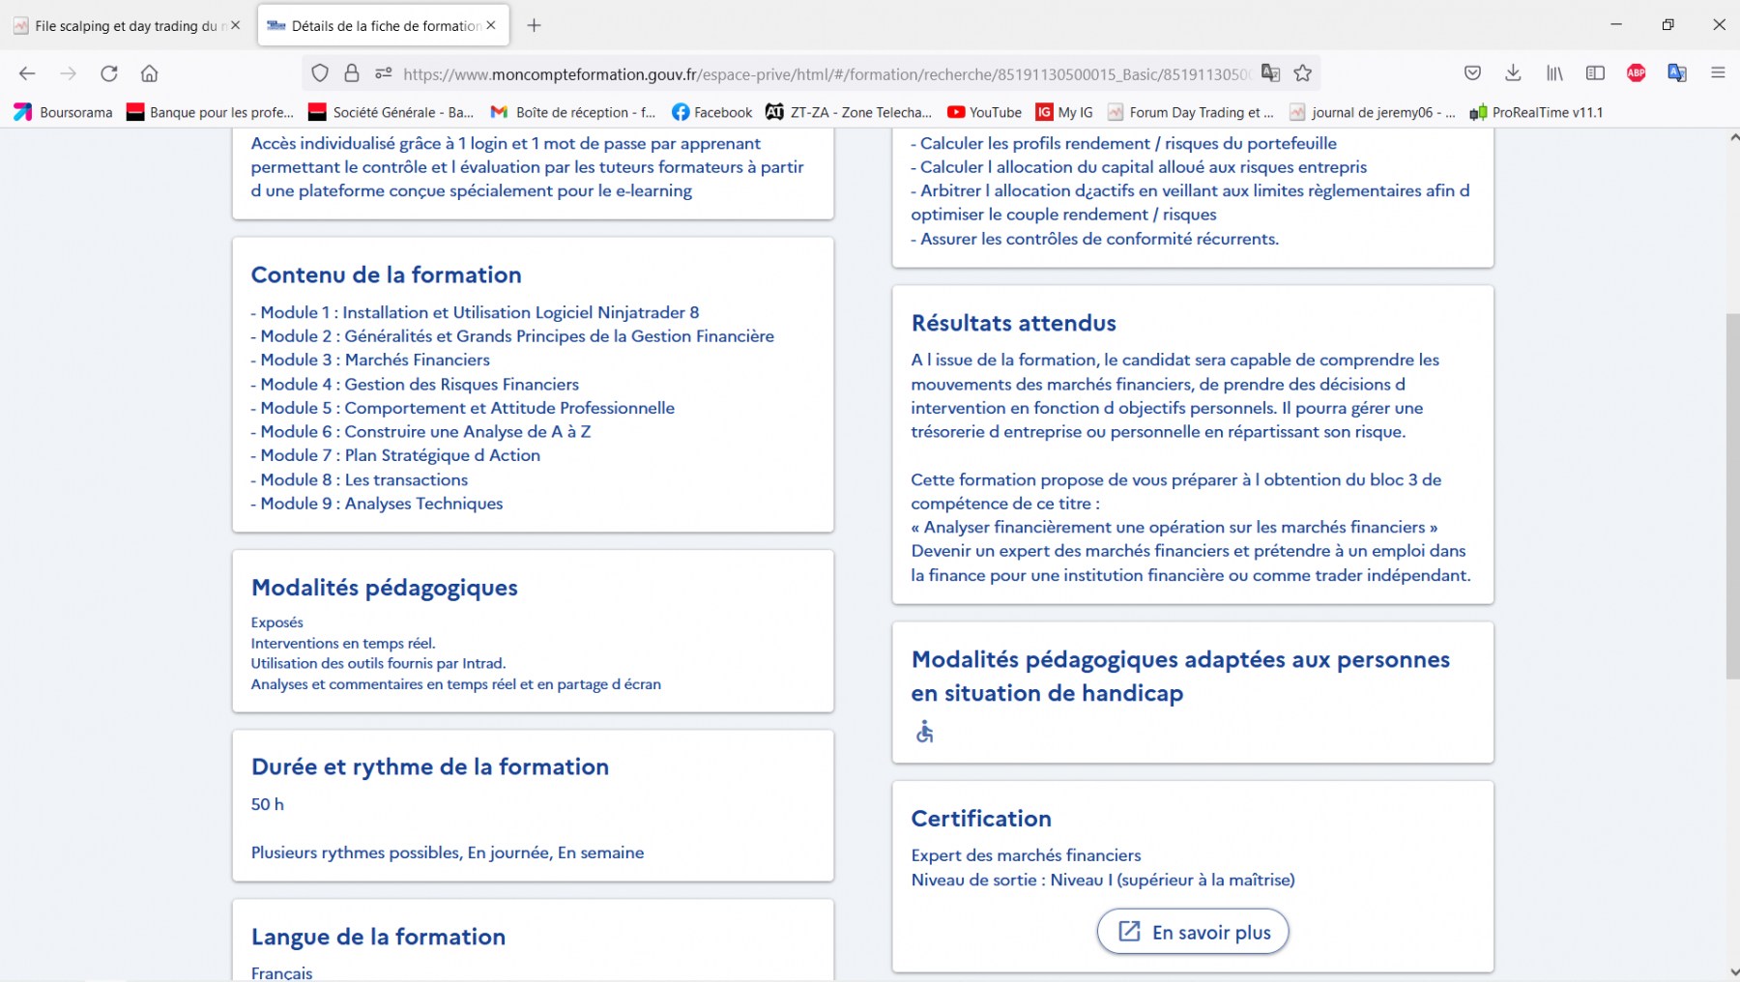The image size is (1740, 982).
Task: Show the library bookmarks icon
Action: coord(1554,73)
